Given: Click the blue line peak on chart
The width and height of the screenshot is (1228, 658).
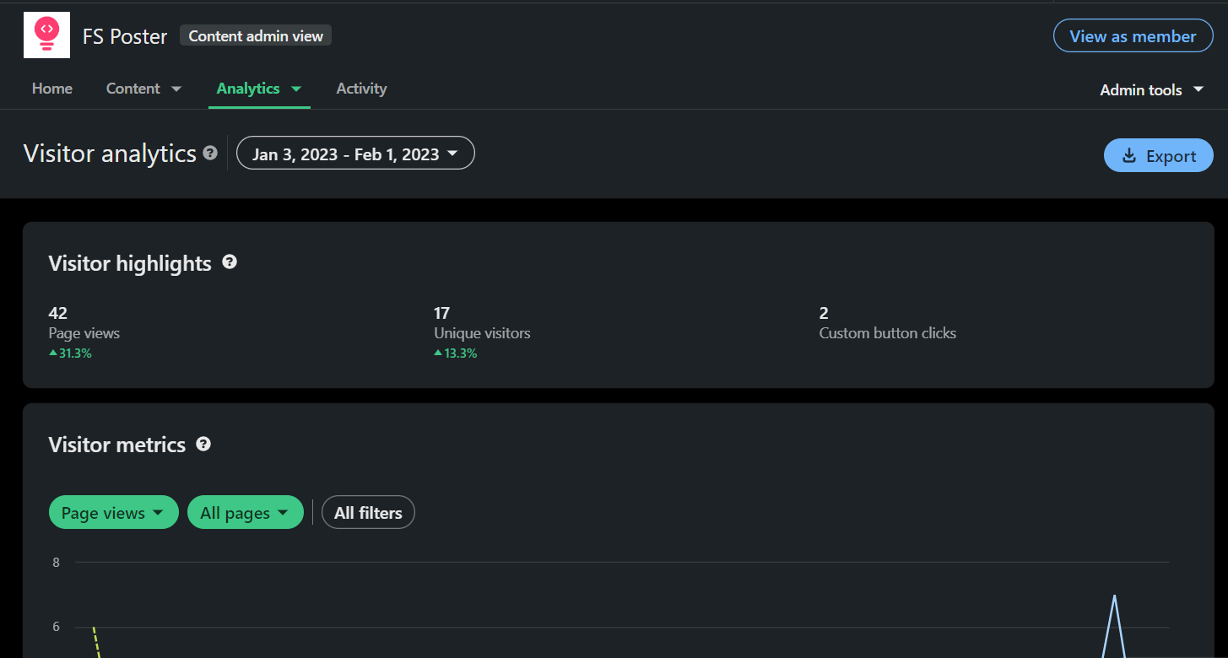Looking at the screenshot, I should click(1115, 596).
